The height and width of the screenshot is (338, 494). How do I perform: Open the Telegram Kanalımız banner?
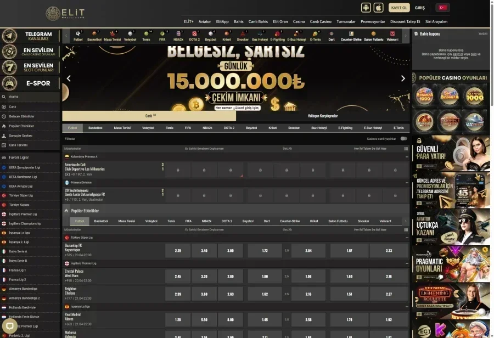[x=30, y=36]
